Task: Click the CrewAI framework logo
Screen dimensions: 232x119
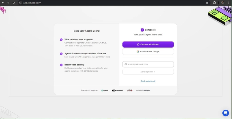Action: pyautogui.click(x=129, y=91)
